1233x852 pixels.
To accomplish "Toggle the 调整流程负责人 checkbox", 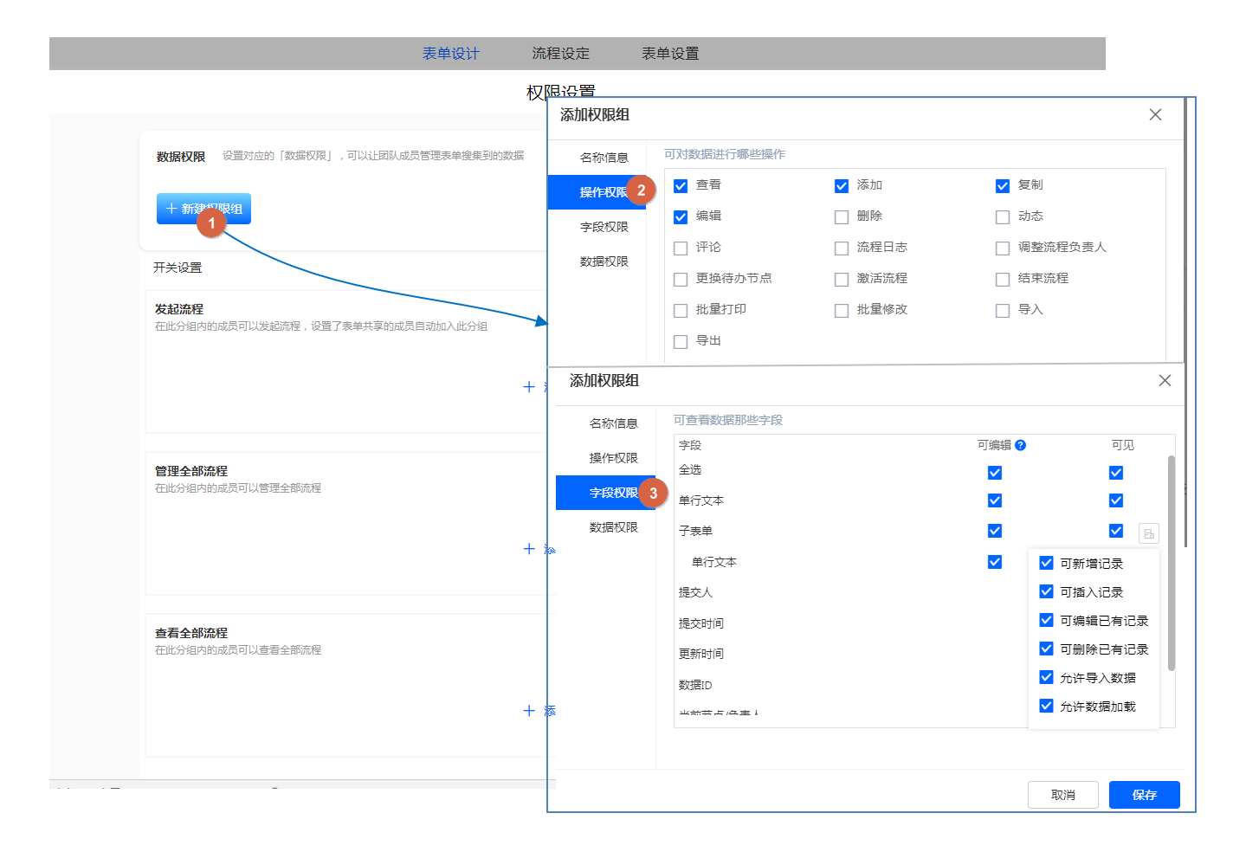I will tap(1003, 248).
